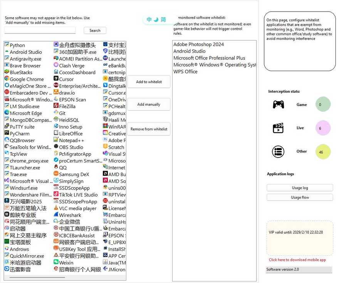337x283 pixels.
Task: Select Microsoft Windows Operating System whitelist entry
Action: point(215,65)
